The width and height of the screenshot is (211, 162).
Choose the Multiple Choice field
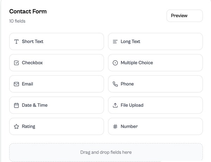pos(155,63)
